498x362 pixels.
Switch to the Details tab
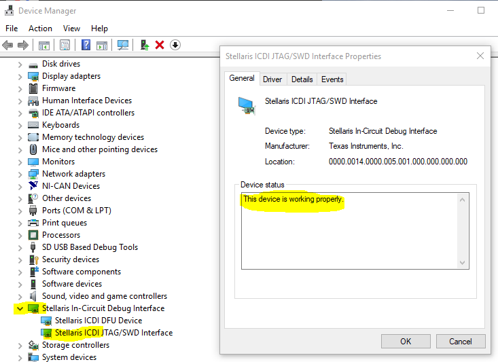click(302, 79)
